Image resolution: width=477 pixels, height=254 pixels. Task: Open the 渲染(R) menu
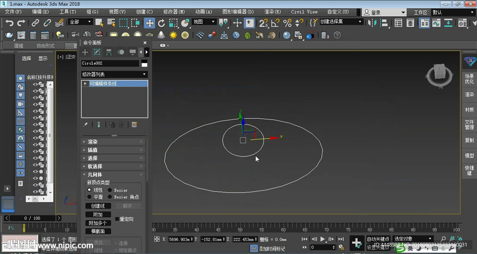pos(273,12)
